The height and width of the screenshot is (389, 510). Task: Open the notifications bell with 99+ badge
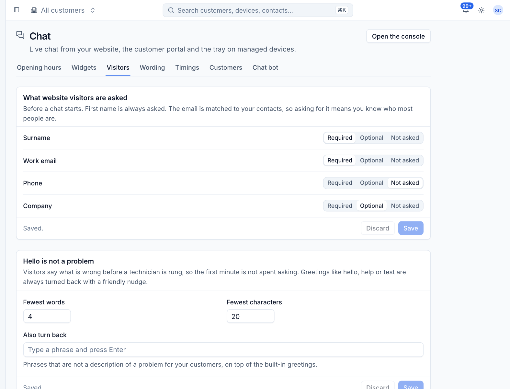point(466,10)
